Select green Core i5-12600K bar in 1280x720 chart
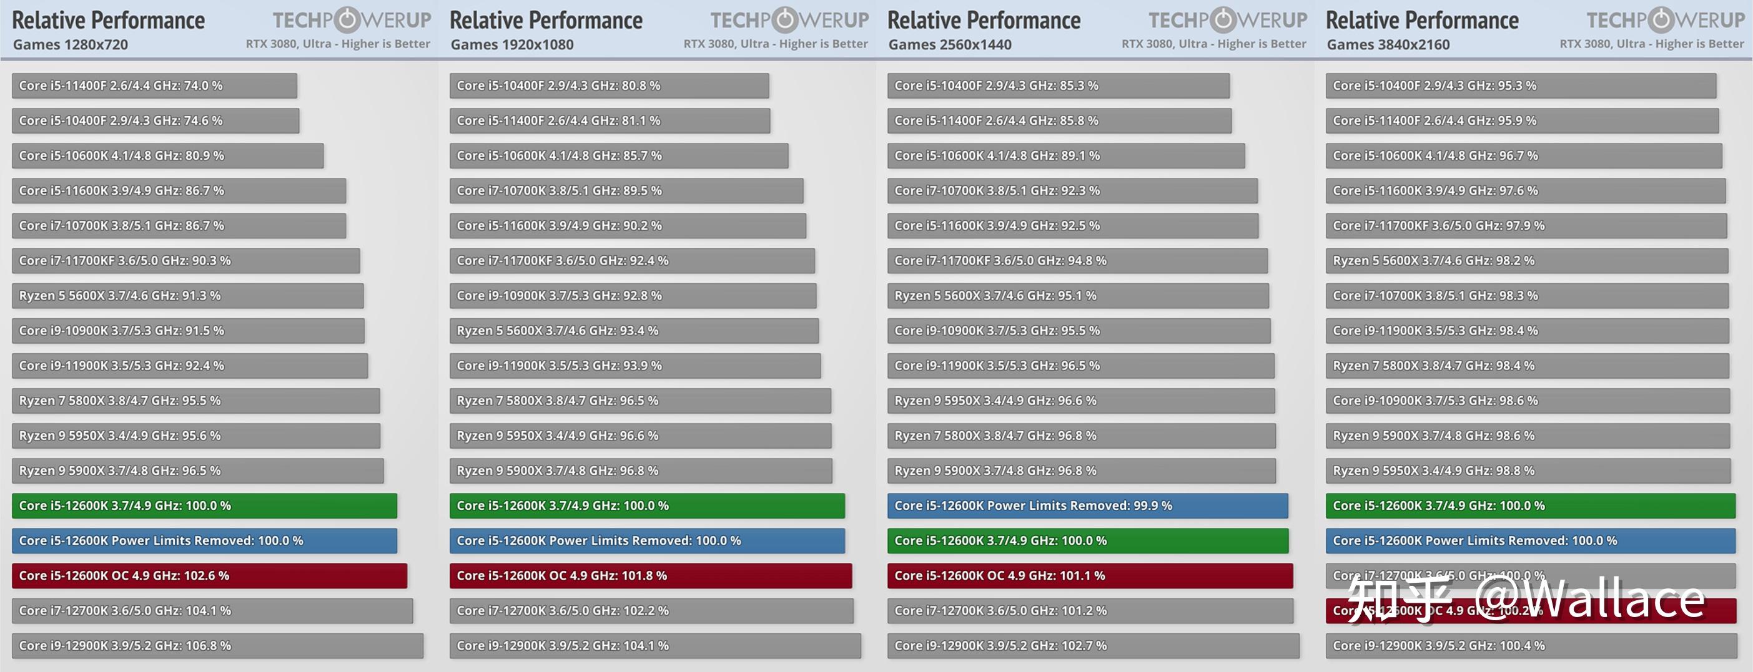The width and height of the screenshot is (1753, 672). 204,505
